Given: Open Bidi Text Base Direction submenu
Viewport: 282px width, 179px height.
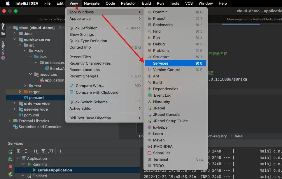Looking at the screenshot, I should [105, 118].
